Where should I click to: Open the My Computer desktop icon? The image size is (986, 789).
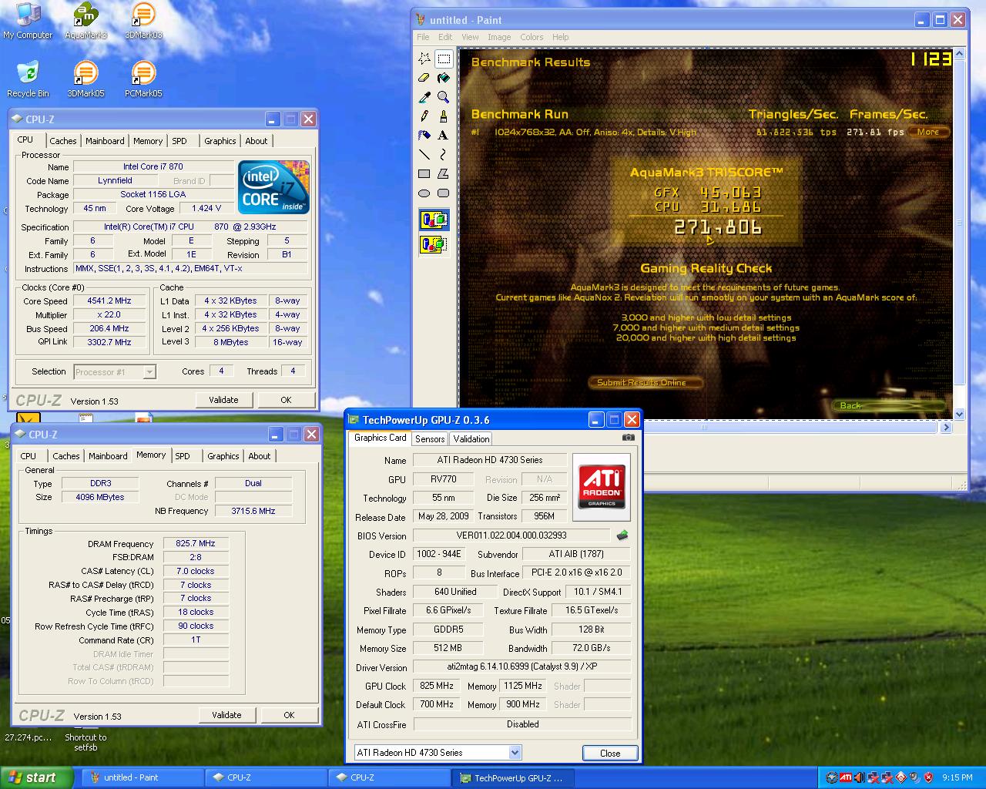[x=28, y=21]
